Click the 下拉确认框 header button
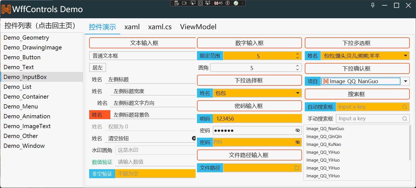416x188 pixels. pos(357,69)
